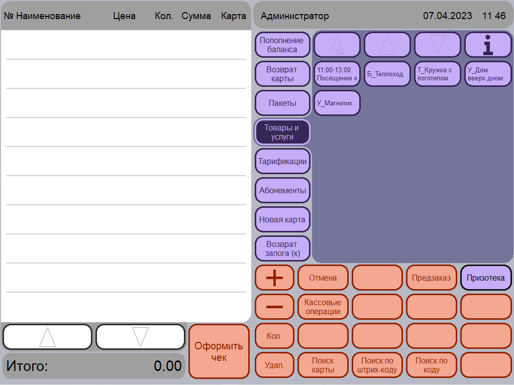Click the catalog page-up triangle next to the info button
Image resolution: width=514 pixels, height=385 pixels.
[x=387, y=45]
